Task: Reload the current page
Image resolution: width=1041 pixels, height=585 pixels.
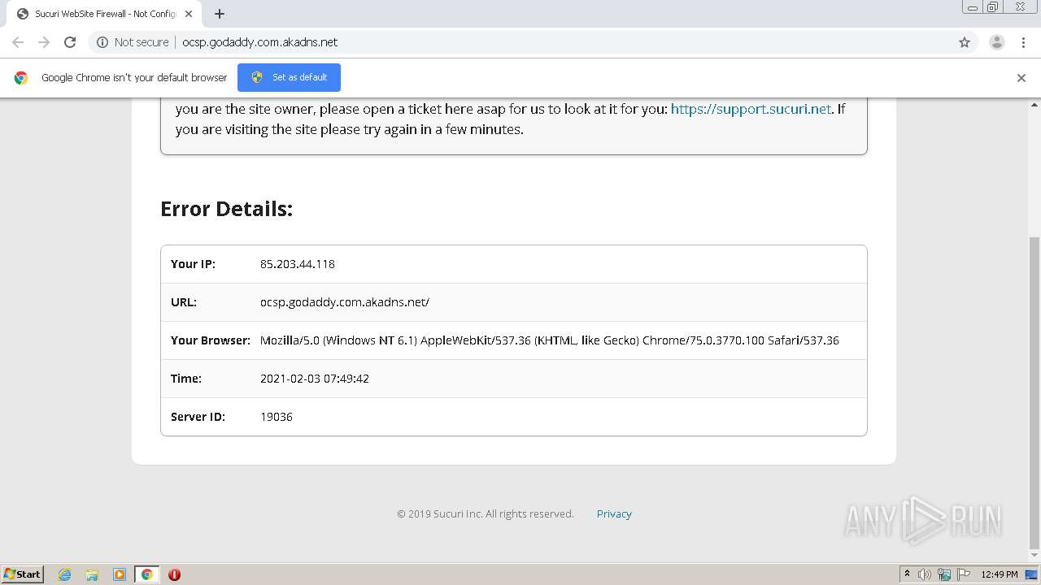Action: pyautogui.click(x=70, y=42)
